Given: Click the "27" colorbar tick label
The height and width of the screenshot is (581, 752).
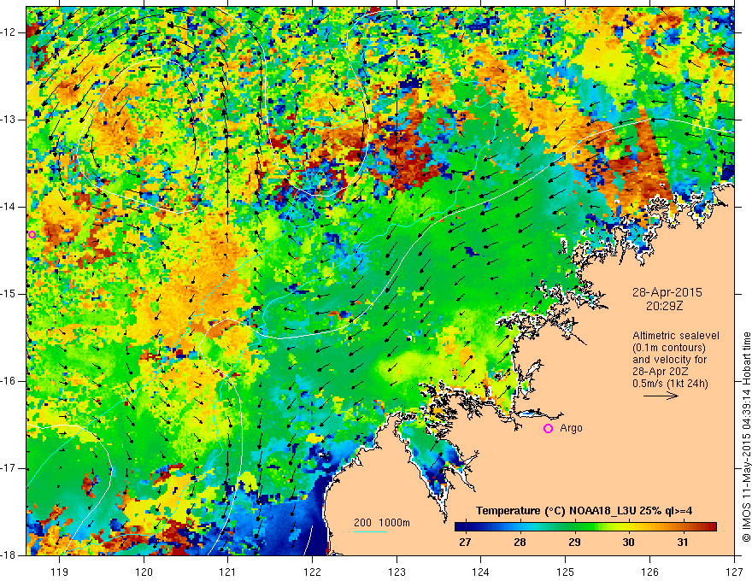Looking at the screenshot, I should click(x=465, y=543).
